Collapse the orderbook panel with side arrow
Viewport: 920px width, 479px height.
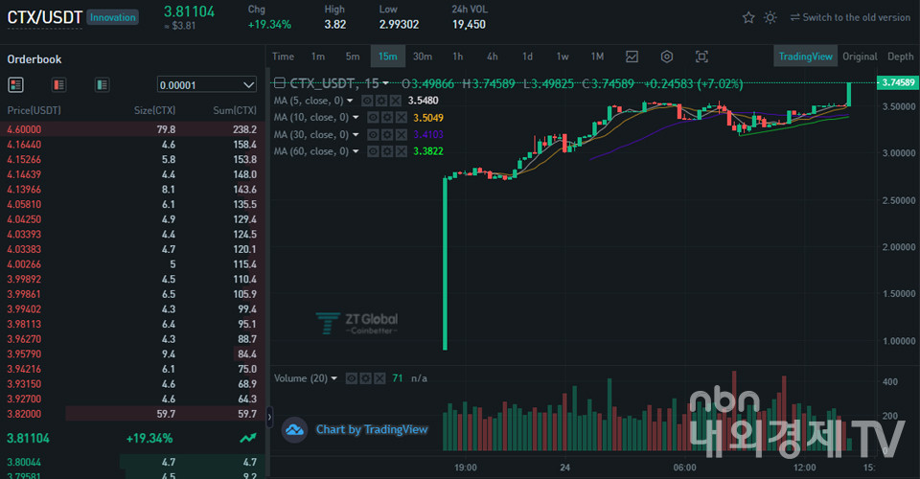tap(269, 417)
